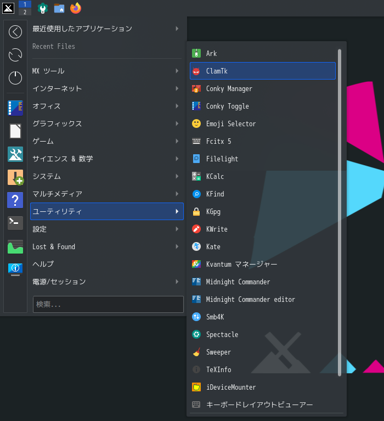Launch KGpg encryption tool
Screen dimensions: 384x421
[x=263, y=211]
